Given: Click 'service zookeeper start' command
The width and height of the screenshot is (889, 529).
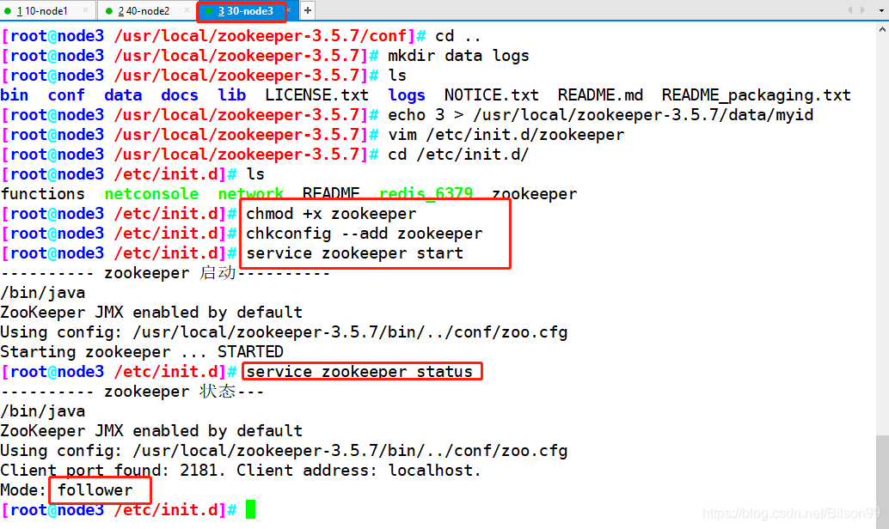Looking at the screenshot, I should pyautogui.click(x=354, y=253).
